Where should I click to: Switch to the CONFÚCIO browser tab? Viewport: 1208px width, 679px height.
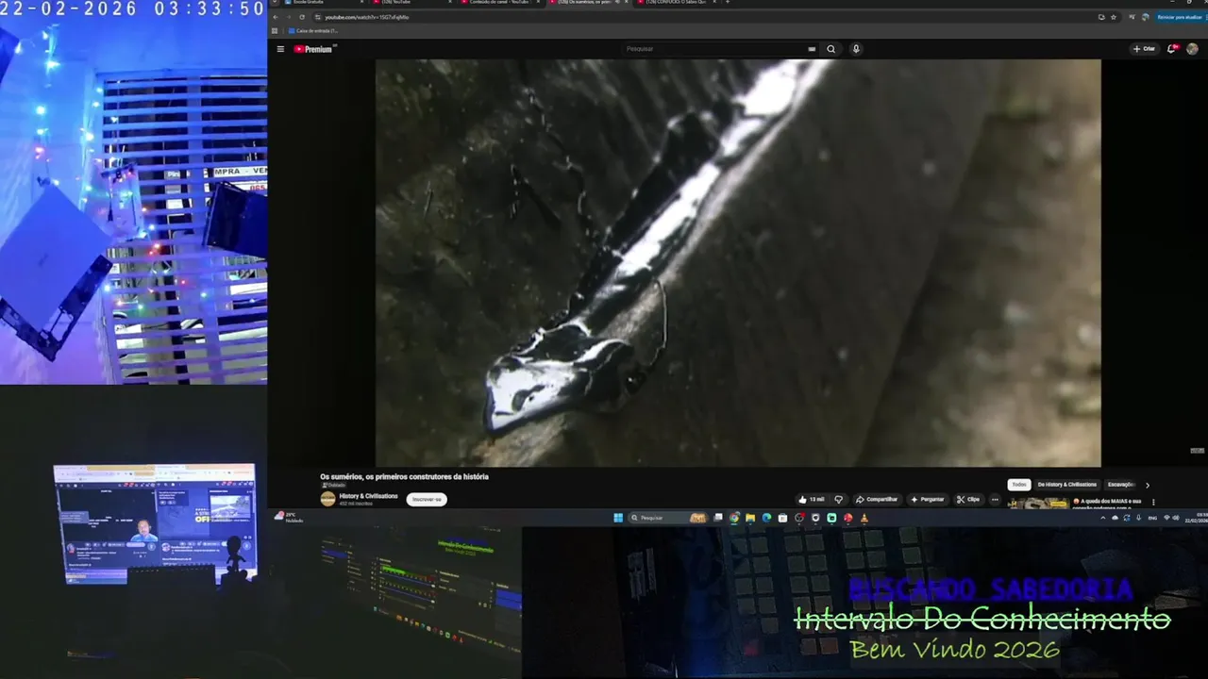675,2
